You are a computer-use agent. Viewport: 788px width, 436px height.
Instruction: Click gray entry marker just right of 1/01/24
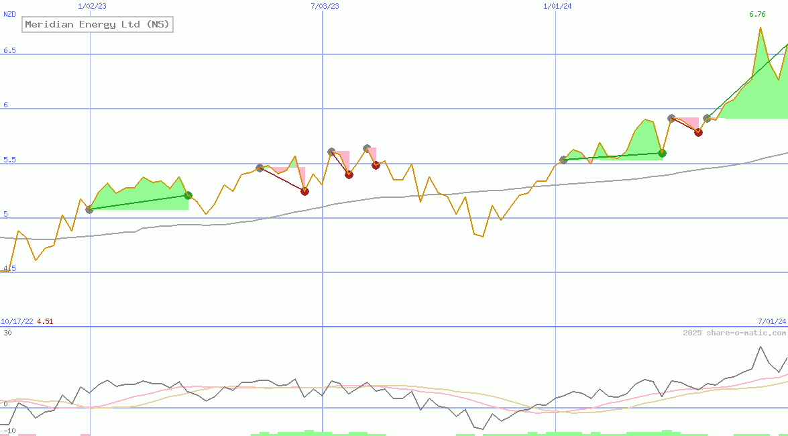[x=563, y=160]
